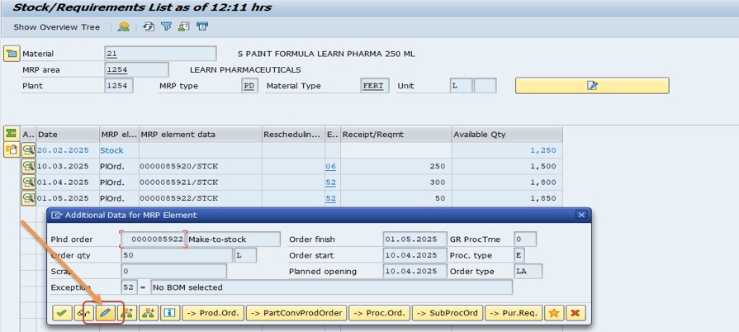
Task: Click the green sigma totals icon
Action: pos(12,134)
